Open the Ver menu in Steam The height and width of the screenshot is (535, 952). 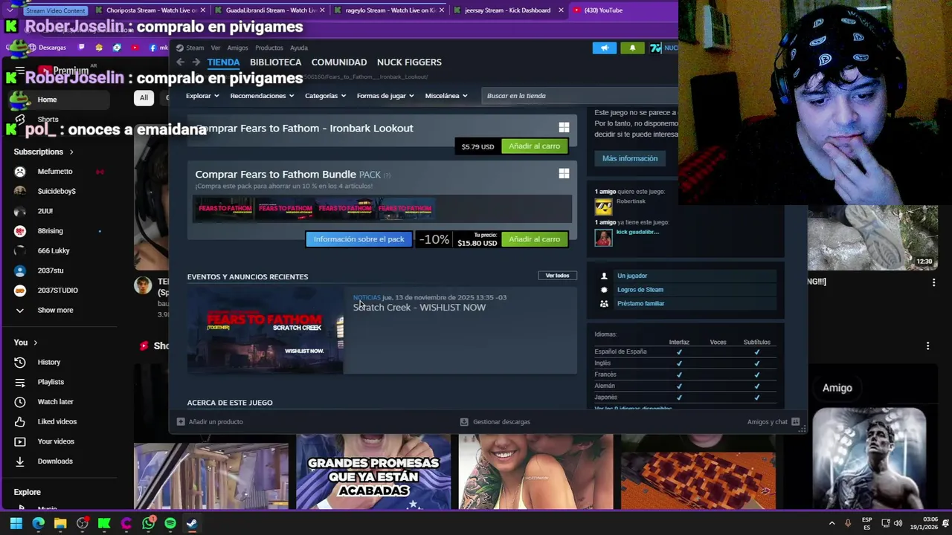pyautogui.click(x=216, y=48)
